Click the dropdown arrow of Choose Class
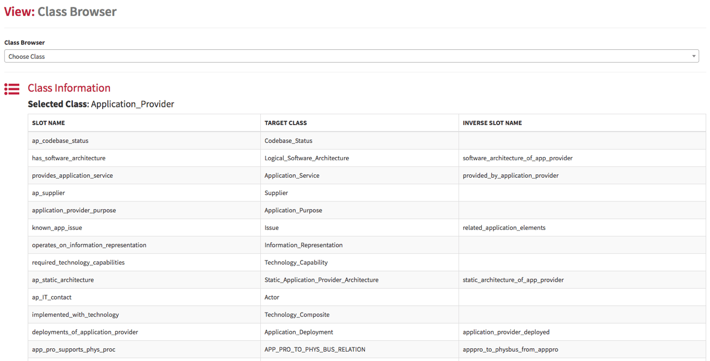The width and height of the screenshot is (710, 361). click(694, 56)
